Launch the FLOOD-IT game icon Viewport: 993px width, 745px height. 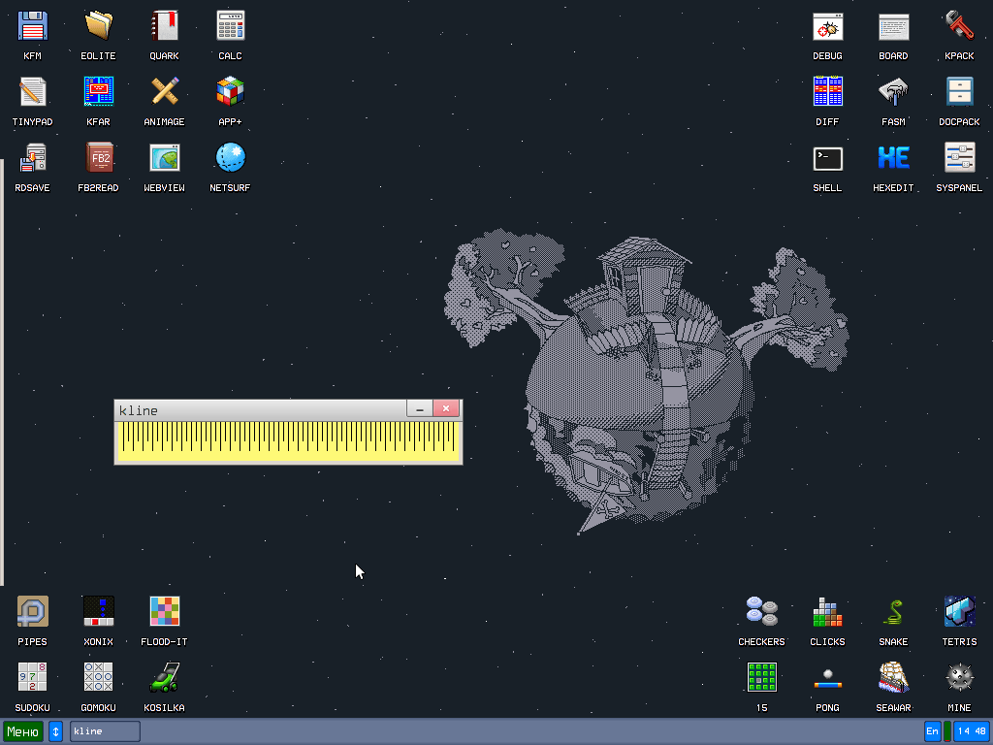[x=164, y=612]
